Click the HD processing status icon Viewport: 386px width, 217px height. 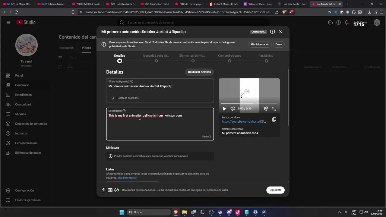pos(110,190)
